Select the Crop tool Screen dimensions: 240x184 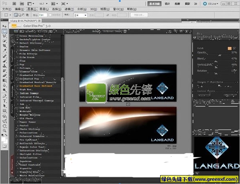pos(4,46)
